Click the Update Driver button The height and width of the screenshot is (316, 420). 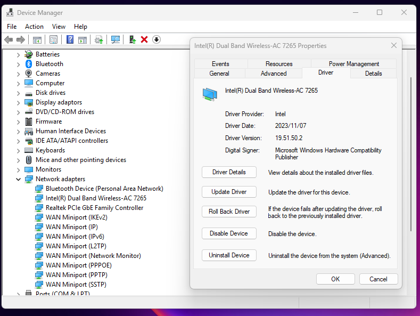pos(229,192)
